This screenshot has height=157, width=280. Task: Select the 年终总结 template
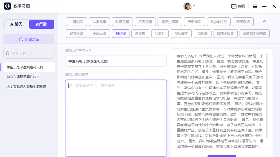(243, 22)
